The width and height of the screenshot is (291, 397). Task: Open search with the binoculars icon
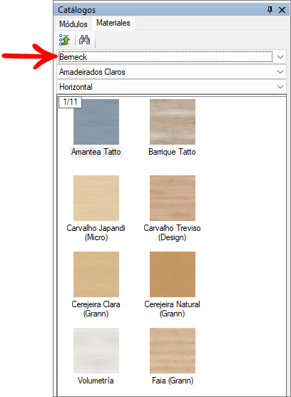(x=84, y=40)
